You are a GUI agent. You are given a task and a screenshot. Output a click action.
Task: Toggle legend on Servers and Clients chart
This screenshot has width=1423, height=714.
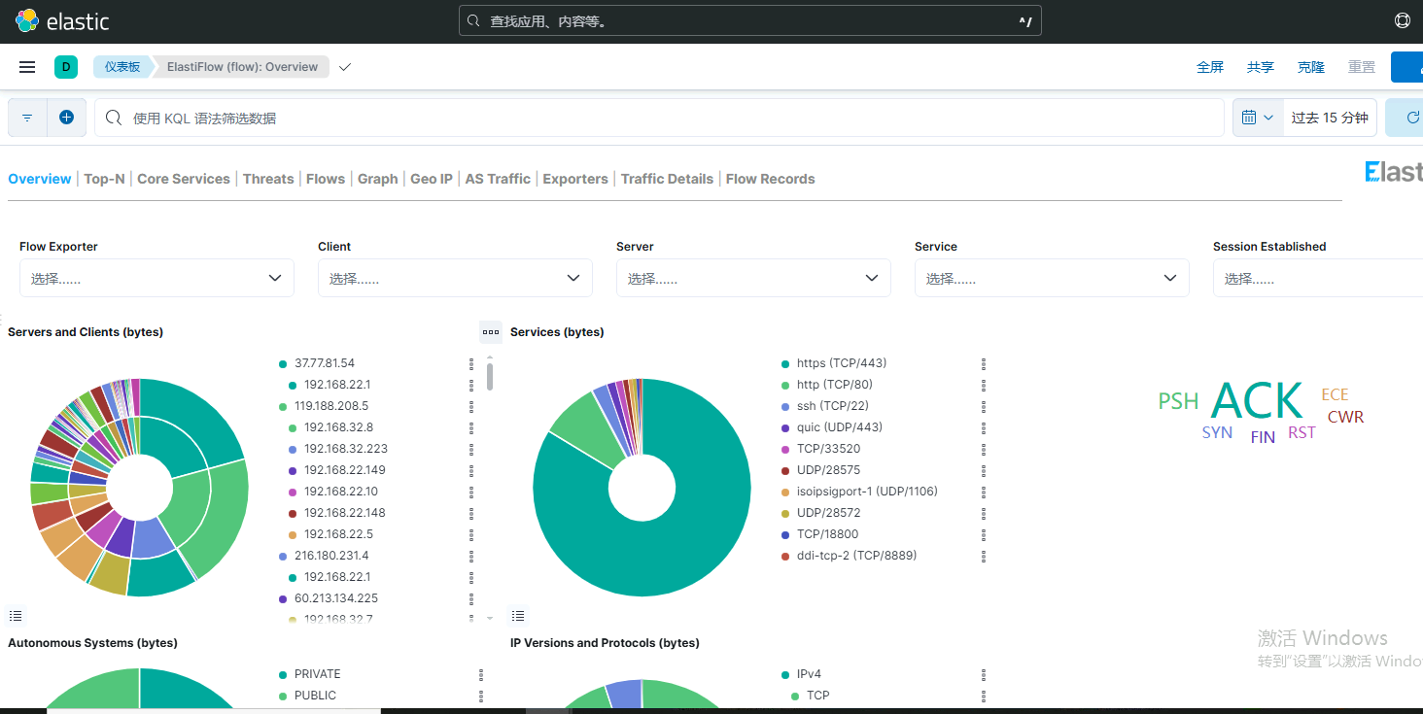click(16, 616)
